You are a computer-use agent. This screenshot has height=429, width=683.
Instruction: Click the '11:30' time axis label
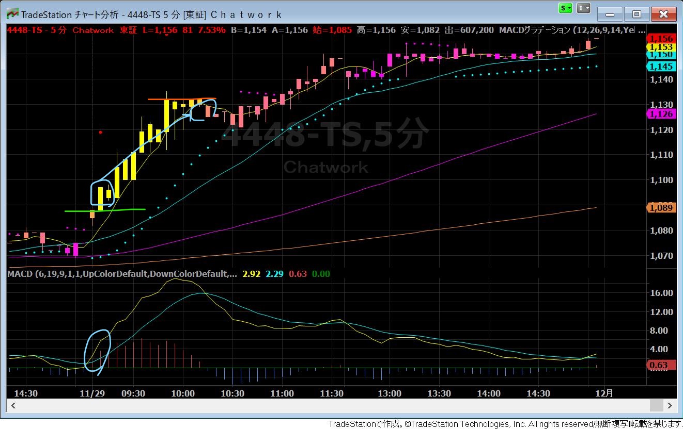click(332, 393)
